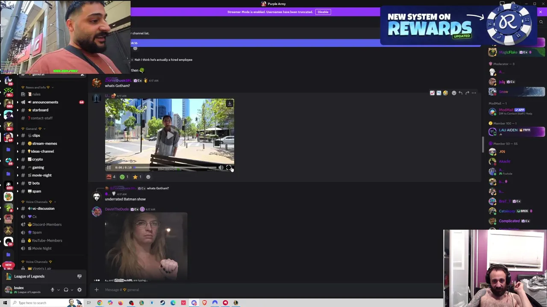Toggle headphone deafen in user panel
Screen dimensions: 547x307
66,290
